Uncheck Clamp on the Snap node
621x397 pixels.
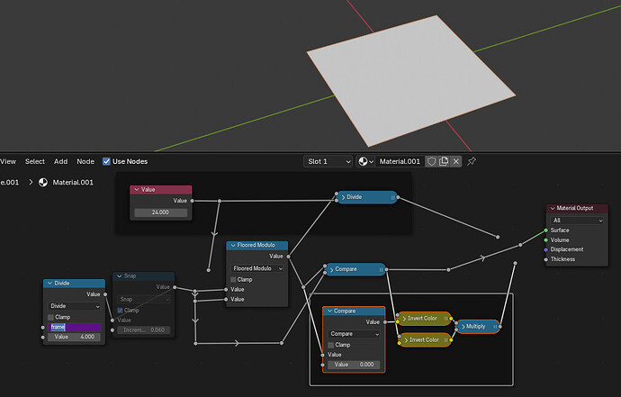tap(120, 311)
